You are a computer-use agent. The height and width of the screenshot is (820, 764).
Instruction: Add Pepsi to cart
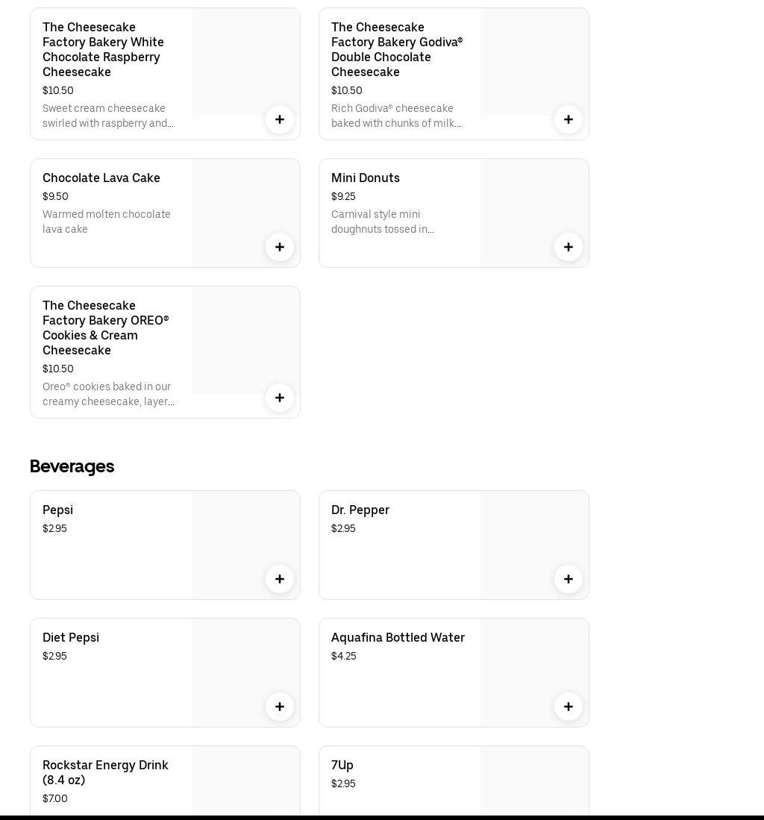[280, 579]
